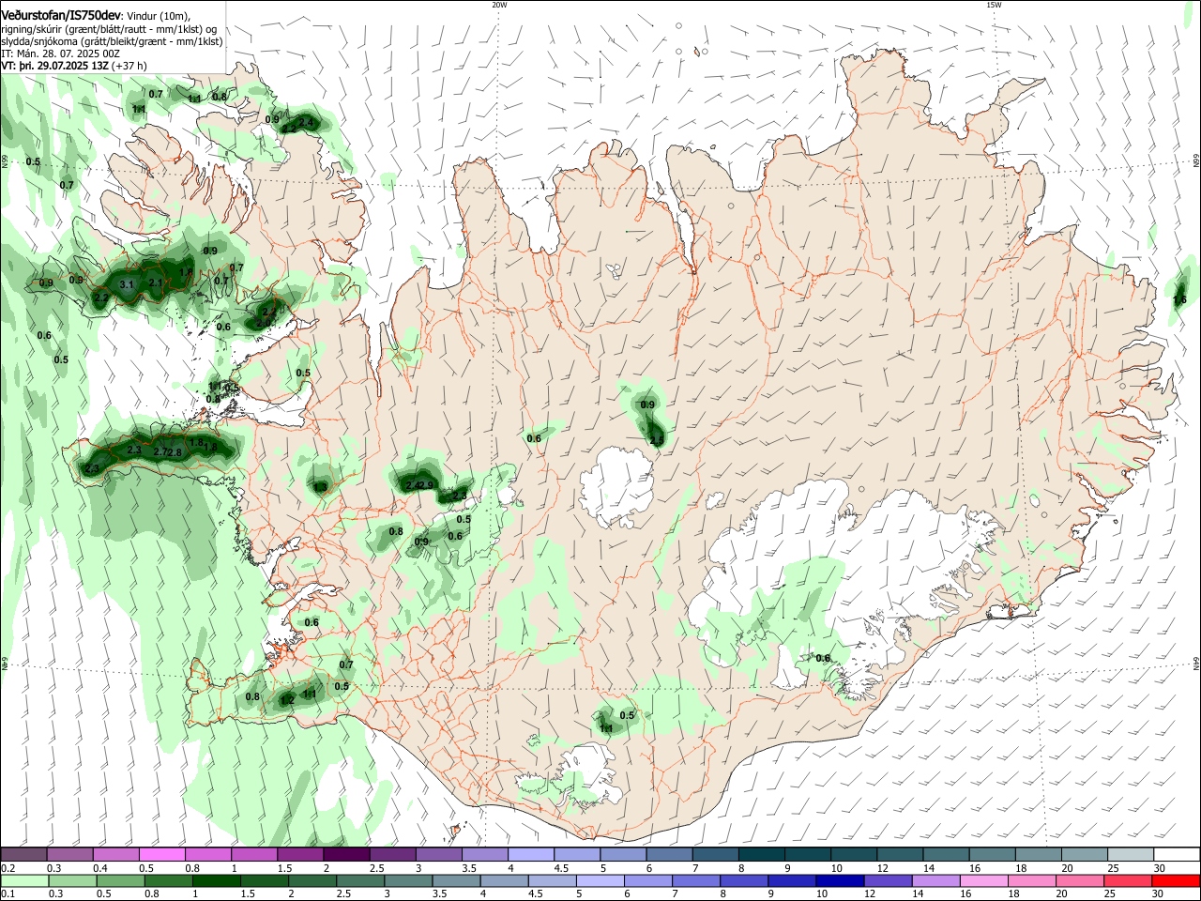Click the Veðurstofan/IS750dev title text
Viewport: 1201px width, 901px height.
(61, 15)
